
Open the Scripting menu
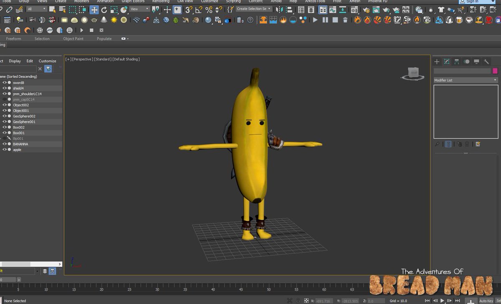click(x=233, y=1)
